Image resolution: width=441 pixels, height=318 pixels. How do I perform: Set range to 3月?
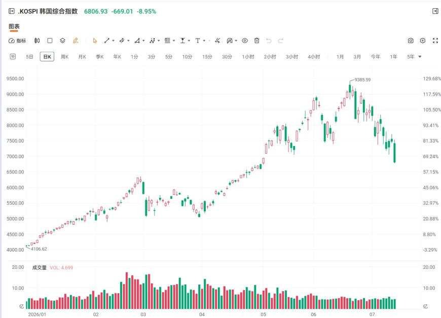point(357,57)
